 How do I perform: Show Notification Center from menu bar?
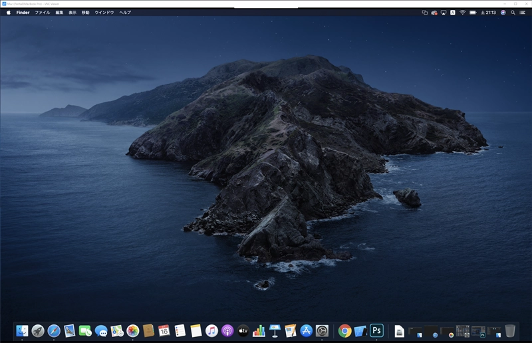click(x=523, y=12)
